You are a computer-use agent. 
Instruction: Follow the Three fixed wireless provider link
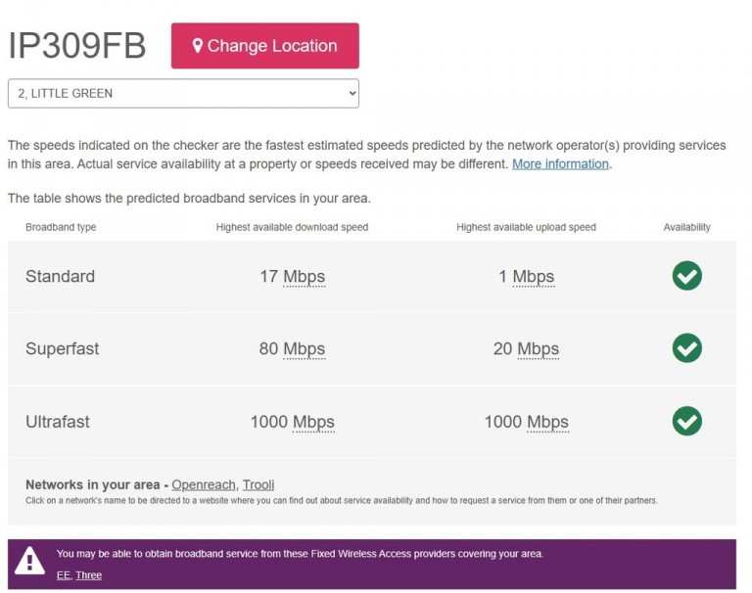pyautogui.click(x=89, y=574)
